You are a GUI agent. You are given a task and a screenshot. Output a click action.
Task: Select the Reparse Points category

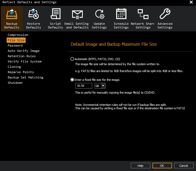pos(21,72)
